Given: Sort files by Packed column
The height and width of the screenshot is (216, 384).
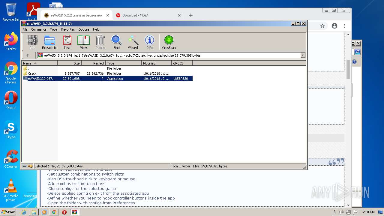Looking at the screenshot, I should point(93,63).
